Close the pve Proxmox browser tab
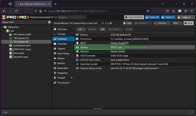The height and width of the screenshot is (116, 196). coord(49,4)
